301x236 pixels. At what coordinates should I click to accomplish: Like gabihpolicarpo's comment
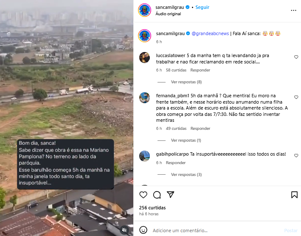[296, 156]
